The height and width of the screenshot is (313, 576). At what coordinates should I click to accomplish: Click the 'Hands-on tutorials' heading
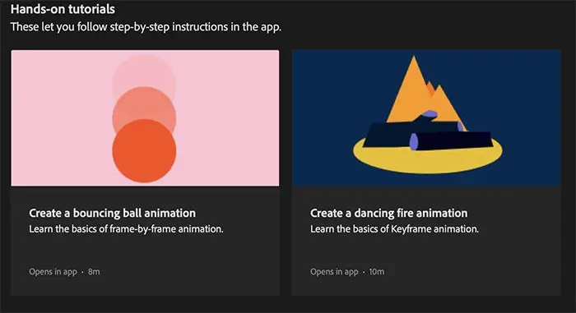[x=63, y=9]
